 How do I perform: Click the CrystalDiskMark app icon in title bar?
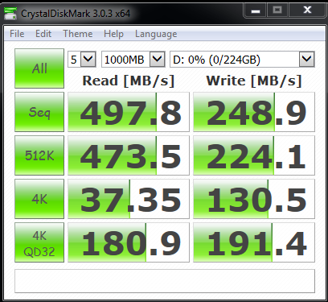point(10,14)
